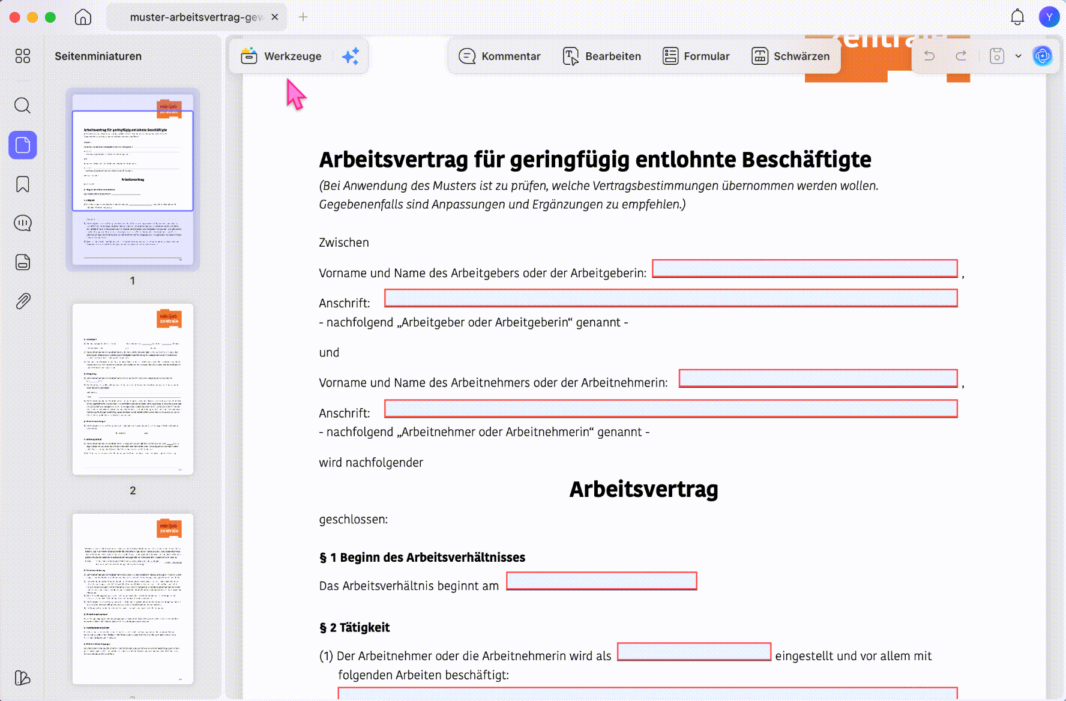Select page 1 thumbnail
Image resolution: width=1066 pixels, height=701 pixels.
pyautogui.click(x=133, y=179)
